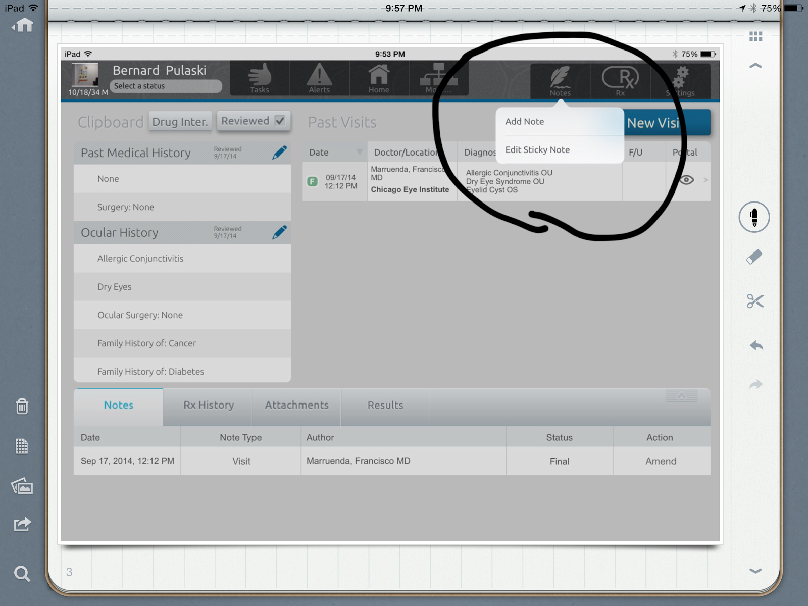This screenshot has width=808, height=606.
Task: Select the Dry Eyes history entry
Action: pyautogui.click(x=182, y=287)
